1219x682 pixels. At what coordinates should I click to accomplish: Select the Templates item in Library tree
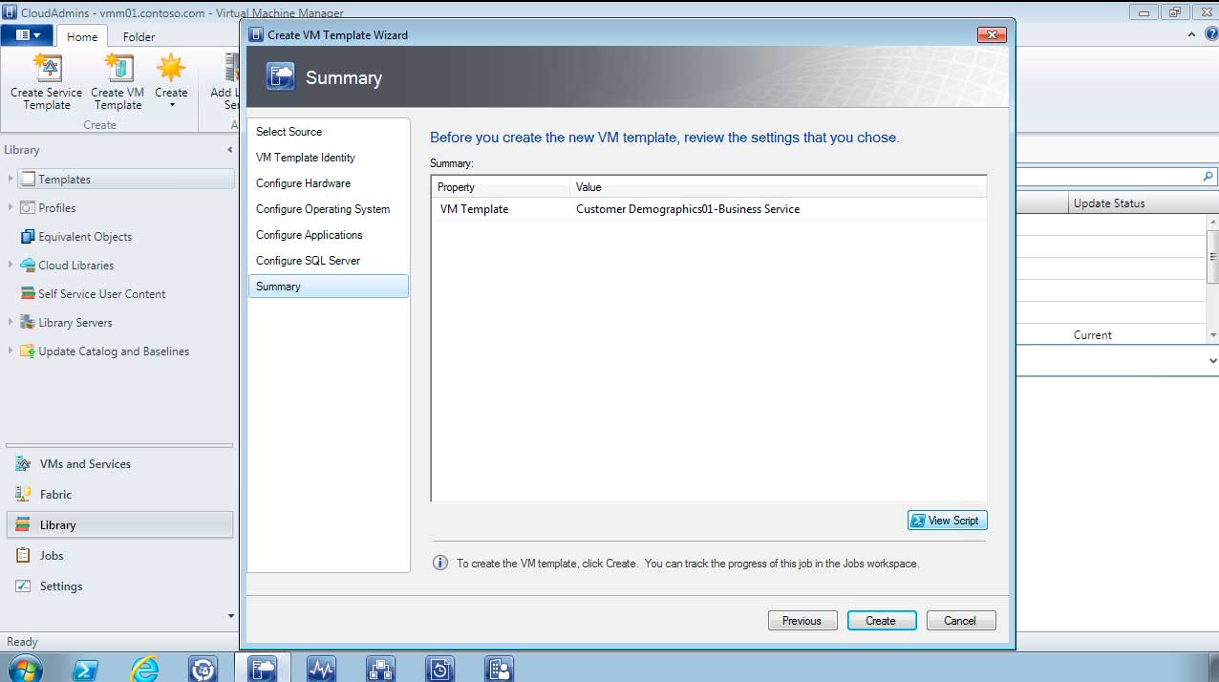tap(126, 179)
